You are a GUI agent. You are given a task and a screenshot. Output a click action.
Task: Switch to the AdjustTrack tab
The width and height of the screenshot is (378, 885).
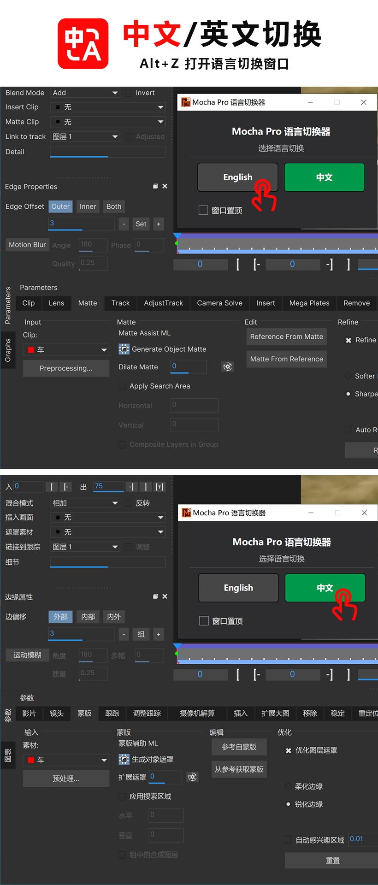(x=164, y=303)
